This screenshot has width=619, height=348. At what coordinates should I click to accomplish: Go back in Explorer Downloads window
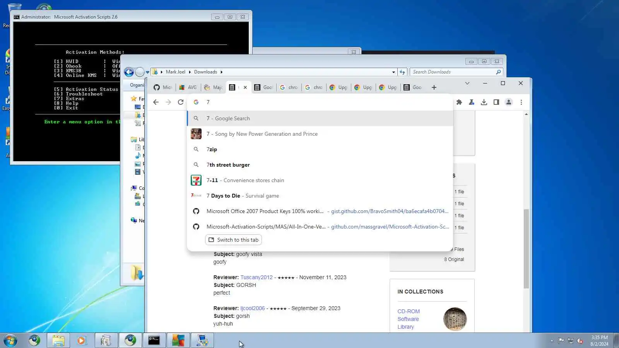pos(129,72)
